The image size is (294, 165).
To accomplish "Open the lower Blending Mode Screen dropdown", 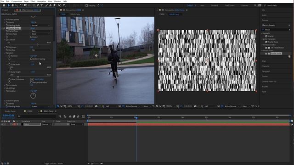I will point(40,106).
